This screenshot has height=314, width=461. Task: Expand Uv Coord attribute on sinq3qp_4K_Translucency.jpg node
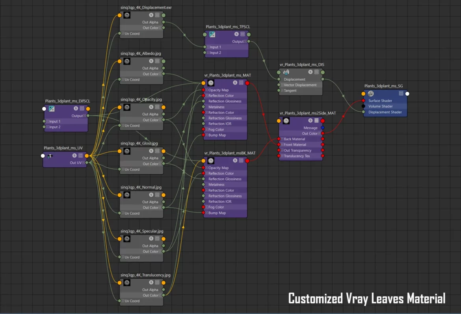pos(123,301)
